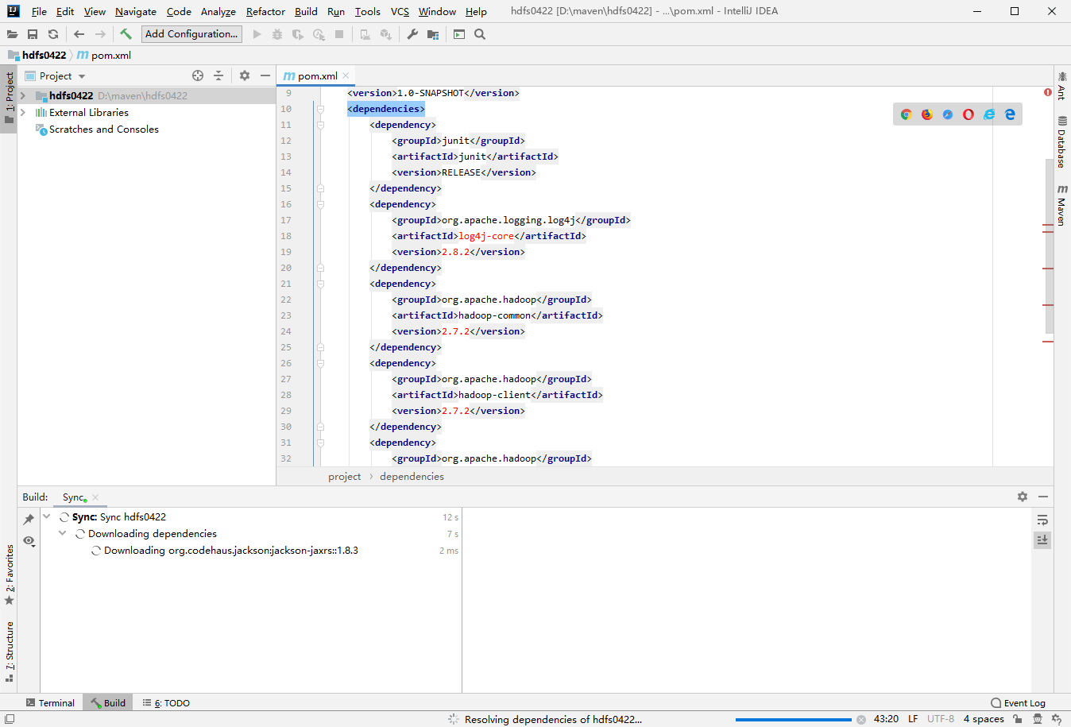Click the Synchronize refresh icon
This screenshot has height=727, width=1071.
(53, 34)
